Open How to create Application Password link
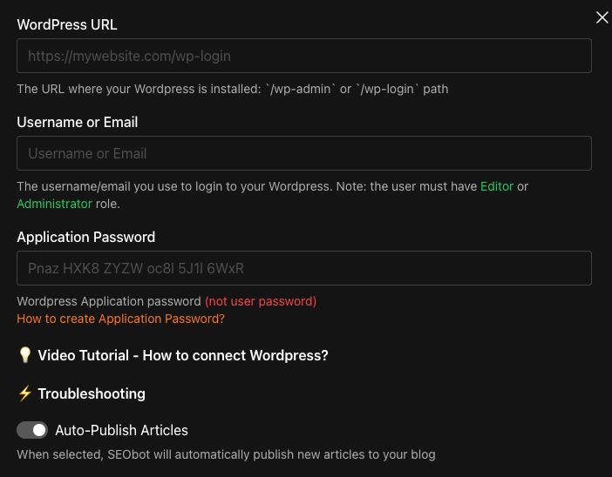 point(120,319)
